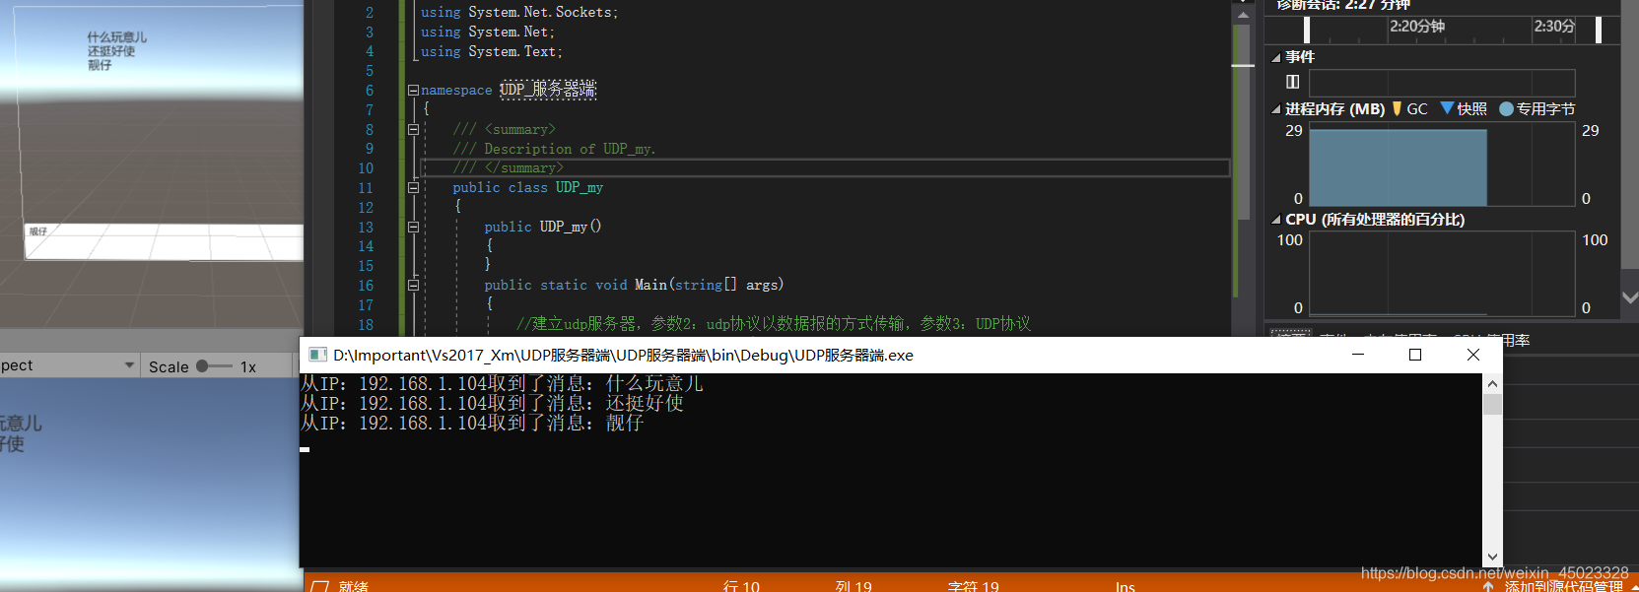Close the UDP服务器端.exe console window
The width and height of the screenshot is (1639, 592).
[1473, 355]
